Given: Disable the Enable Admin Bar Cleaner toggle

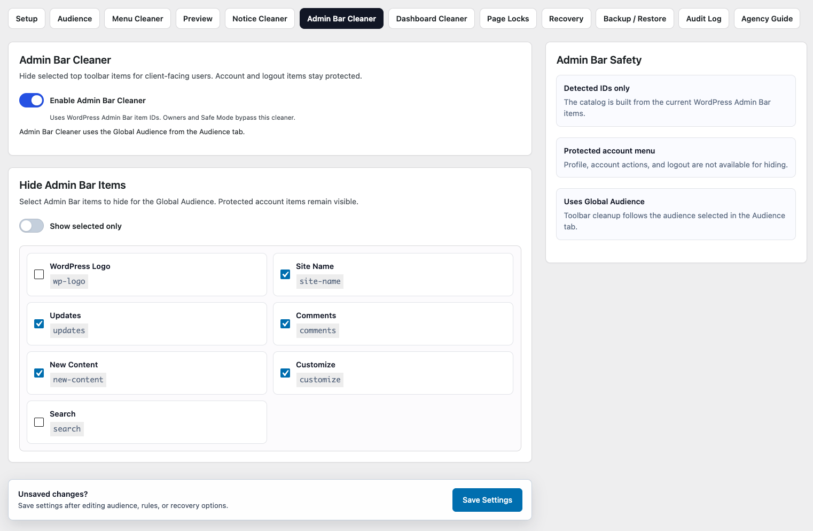Looking at the screenshot, I should [32, 101].
